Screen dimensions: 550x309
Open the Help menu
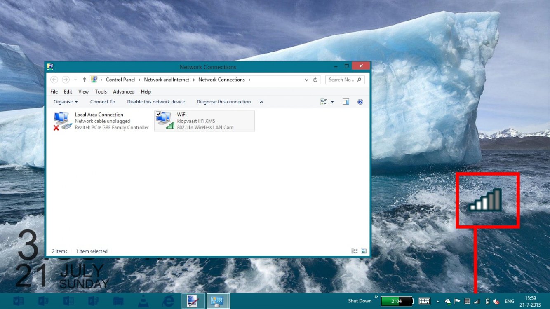point(146,91)
